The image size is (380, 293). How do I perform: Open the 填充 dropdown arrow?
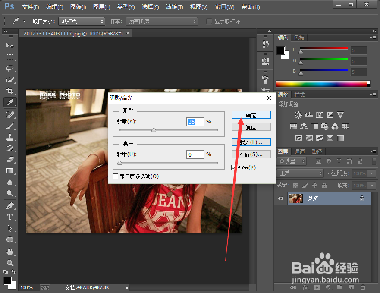pyautogui.click(x=371, y=186)
